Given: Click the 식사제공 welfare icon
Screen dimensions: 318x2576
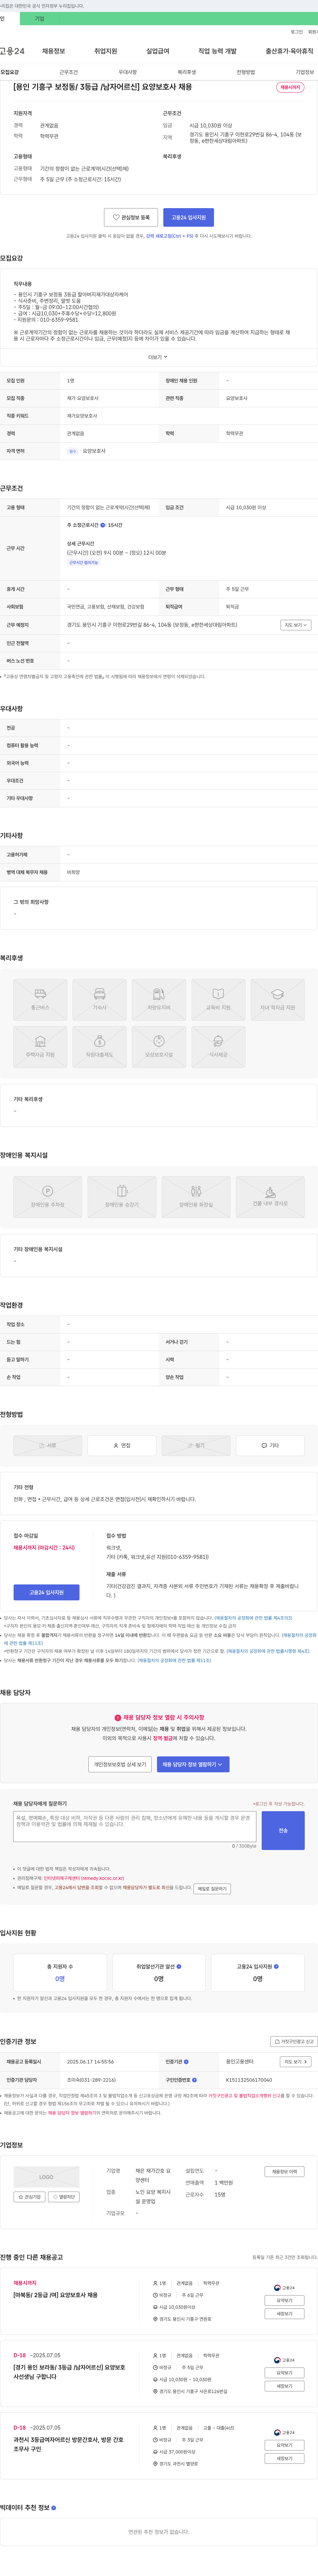Looking at the screenshot, I should 218,1047.
